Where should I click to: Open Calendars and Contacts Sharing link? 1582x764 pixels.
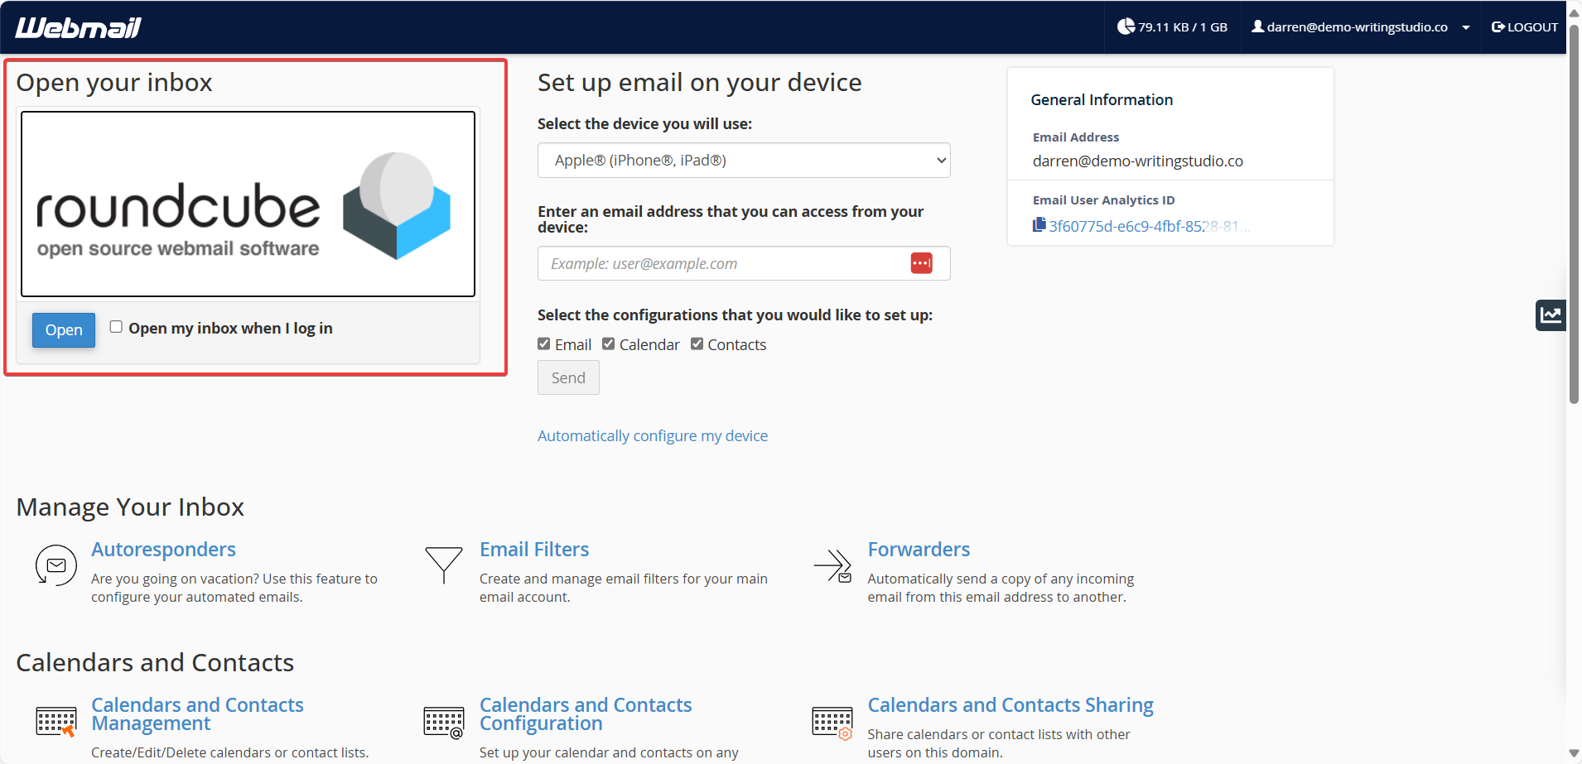(x=1010, y=704)
